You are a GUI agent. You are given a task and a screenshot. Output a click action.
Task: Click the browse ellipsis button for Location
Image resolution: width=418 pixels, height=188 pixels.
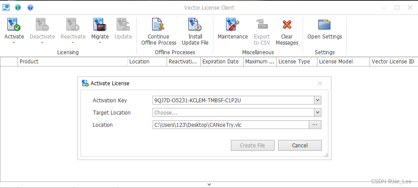[315, 125]
